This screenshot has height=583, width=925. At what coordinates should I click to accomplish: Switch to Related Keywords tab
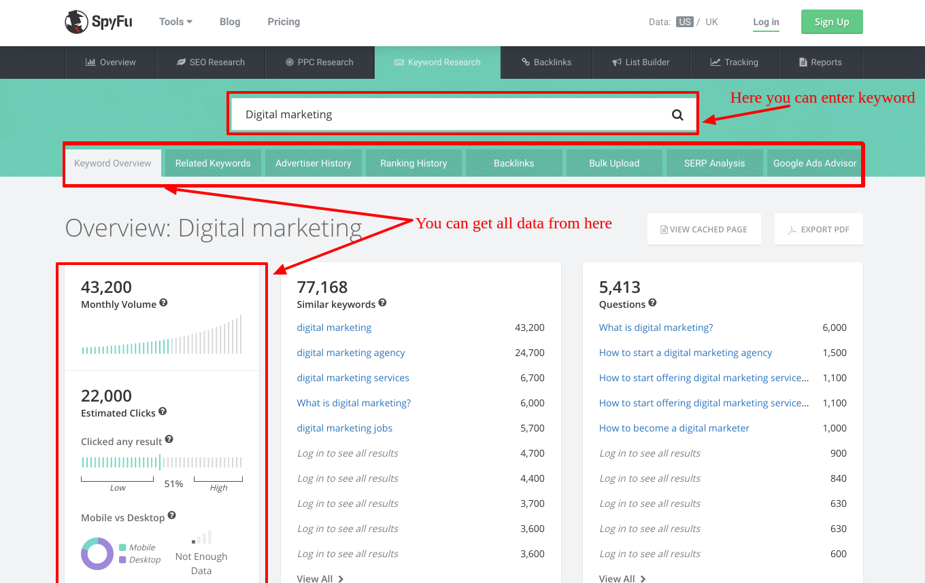pos(213,163)
